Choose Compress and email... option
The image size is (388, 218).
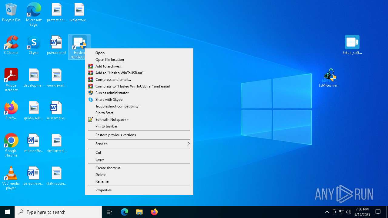click(139, 80)
